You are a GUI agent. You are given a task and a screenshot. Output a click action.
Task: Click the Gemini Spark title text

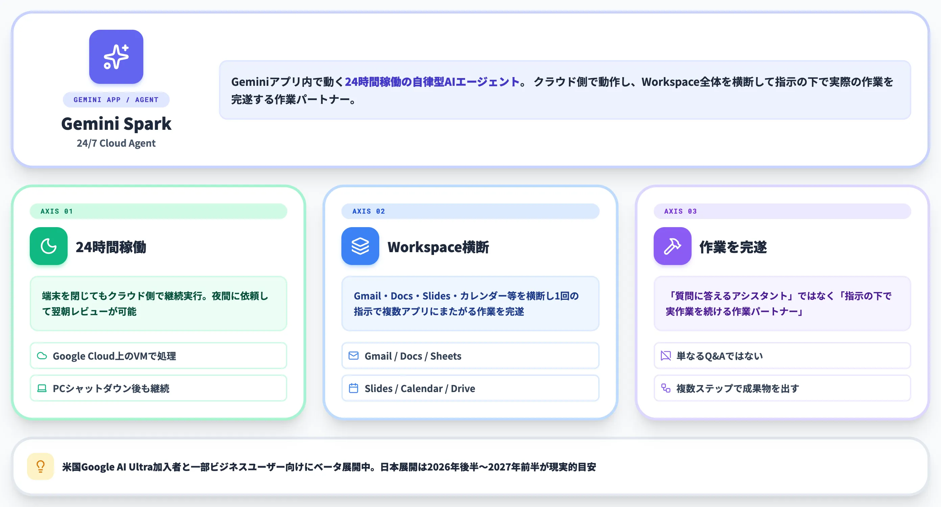tap(116, 123)
